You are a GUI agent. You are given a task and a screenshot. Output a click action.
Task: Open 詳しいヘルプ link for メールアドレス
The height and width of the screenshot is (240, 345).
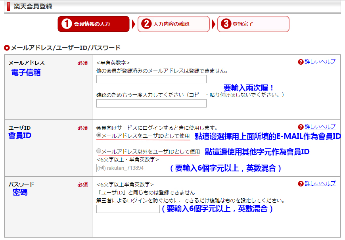(x=320, y=62)
